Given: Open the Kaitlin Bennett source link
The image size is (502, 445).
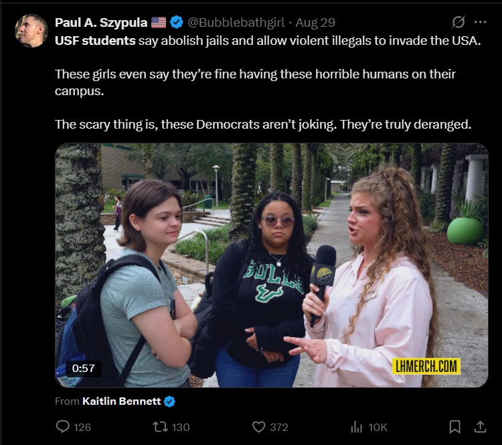Looking at the screenshot, I should tap(122, 401).
